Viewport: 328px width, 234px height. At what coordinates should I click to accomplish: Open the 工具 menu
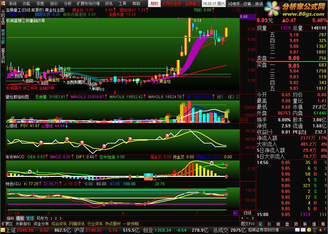click(x=122, y=4)
